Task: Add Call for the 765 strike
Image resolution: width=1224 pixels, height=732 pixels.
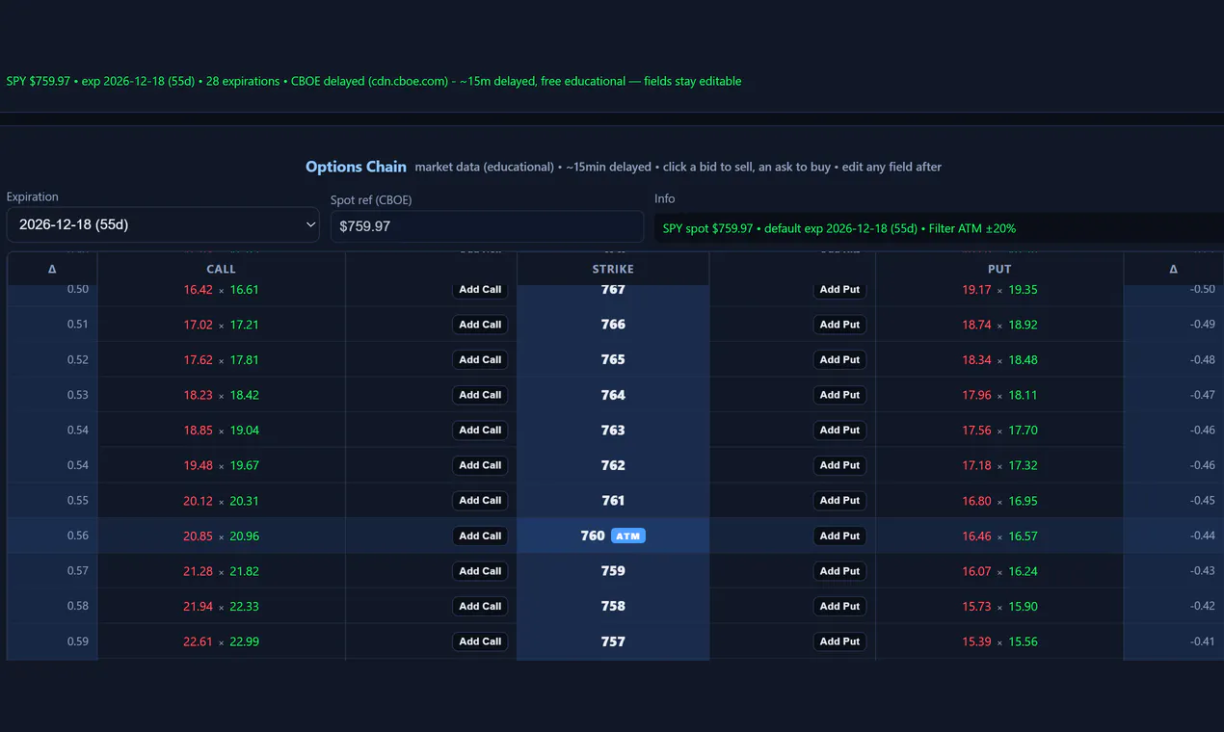Action: tap(480, 359)
